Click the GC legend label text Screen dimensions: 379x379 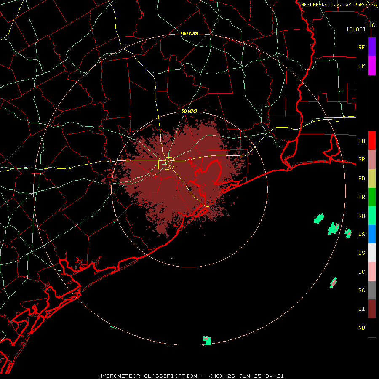click(x=361, y=291)
